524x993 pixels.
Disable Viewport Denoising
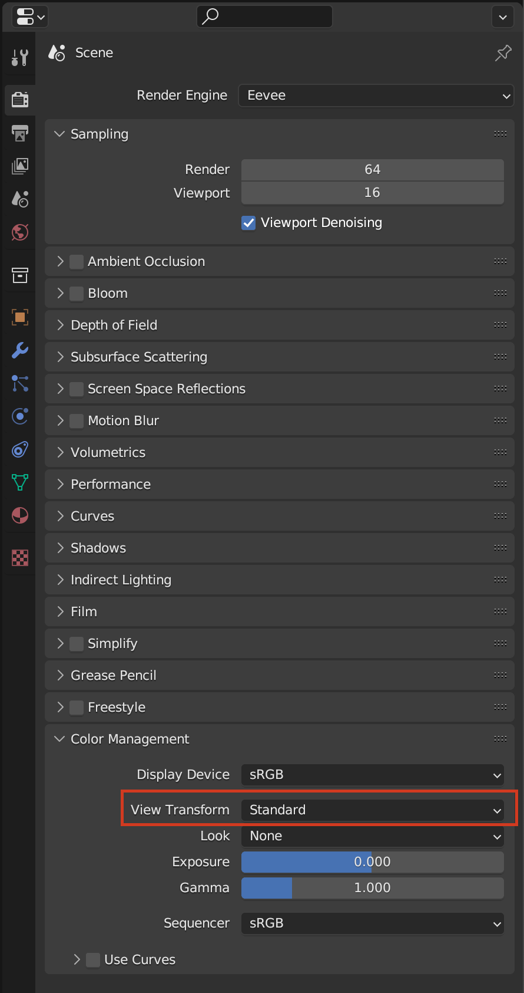click(248, 223)
